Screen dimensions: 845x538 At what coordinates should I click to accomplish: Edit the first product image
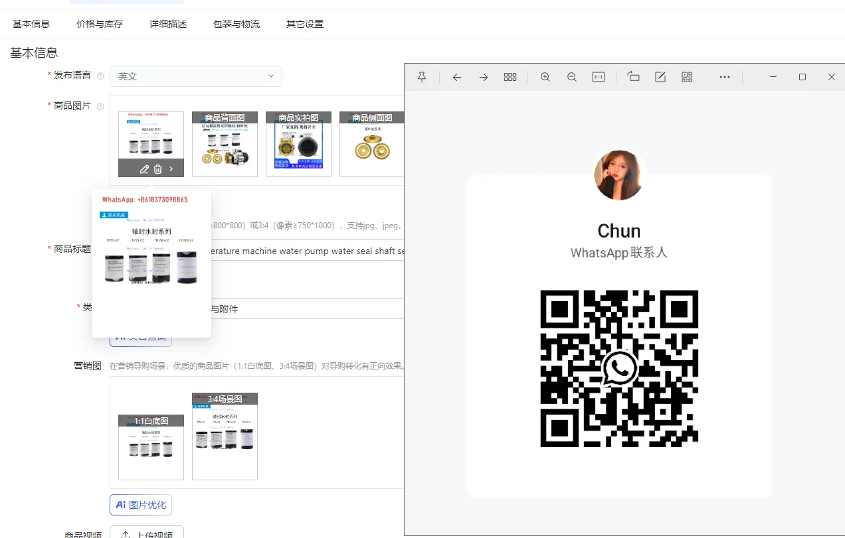click(144, 169)
